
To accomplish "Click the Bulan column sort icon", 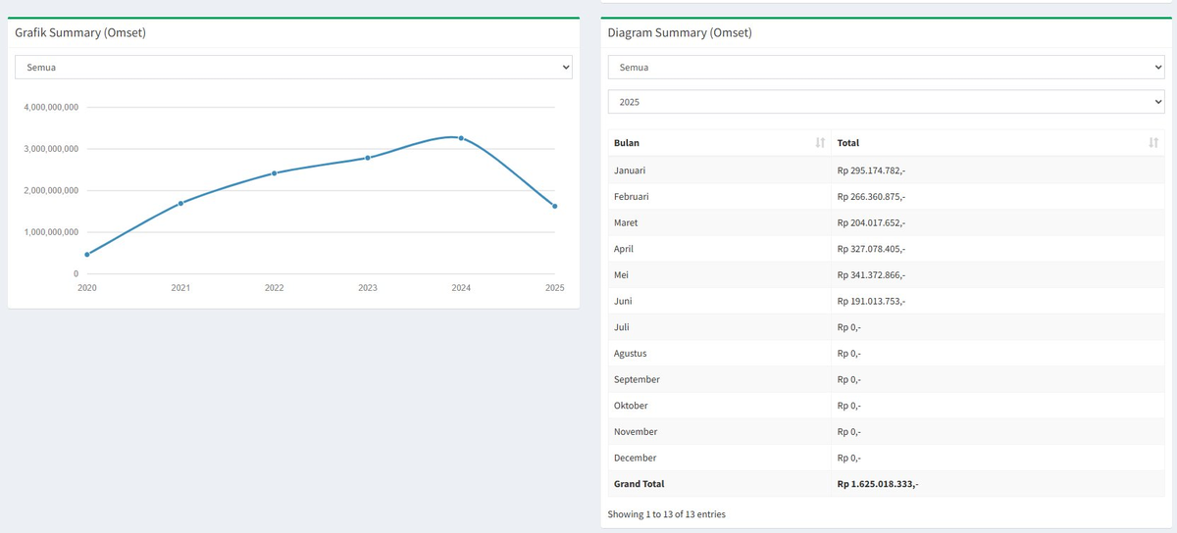I will pos(820,143).
